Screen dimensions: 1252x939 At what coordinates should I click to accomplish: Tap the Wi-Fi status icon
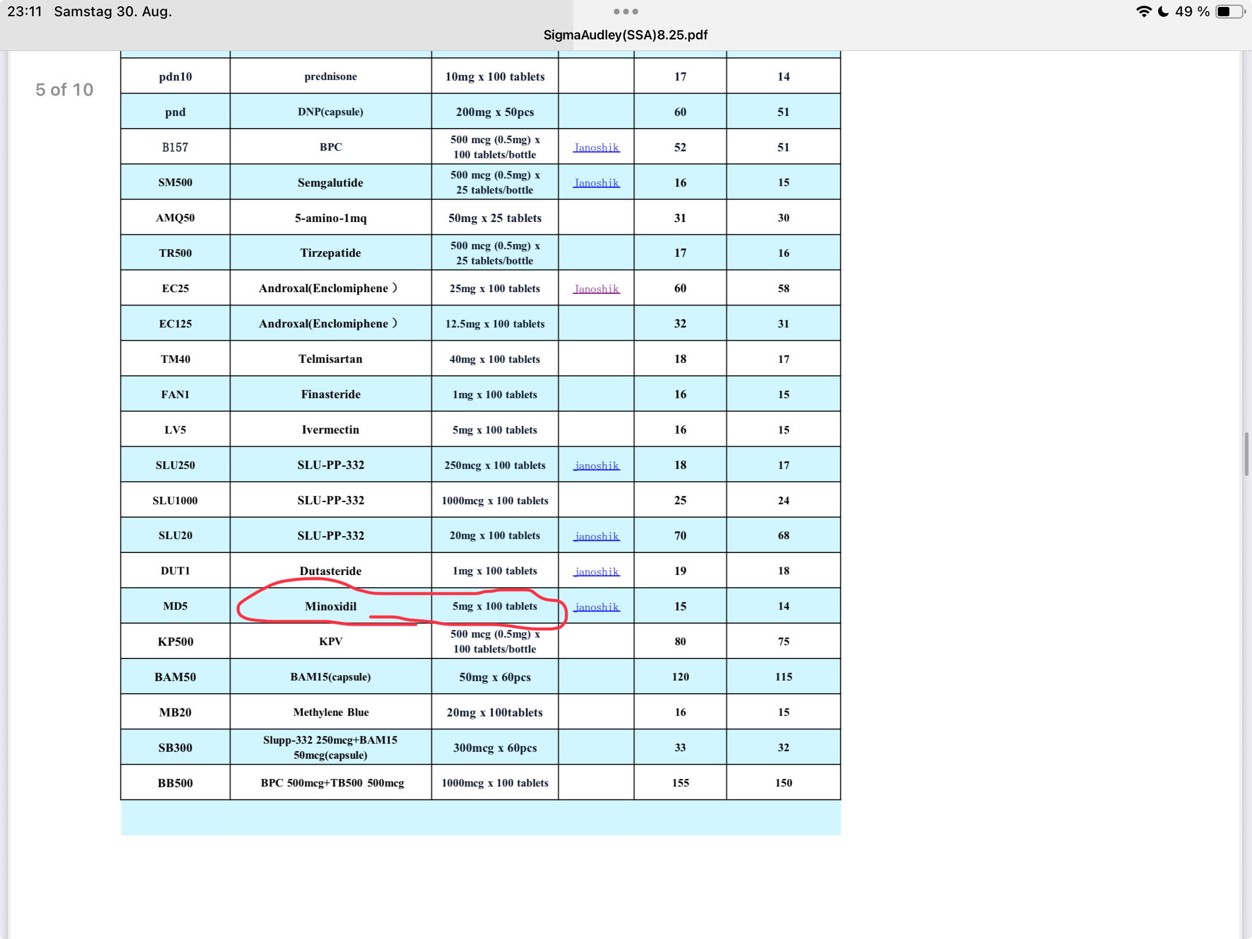point(1144,12)
